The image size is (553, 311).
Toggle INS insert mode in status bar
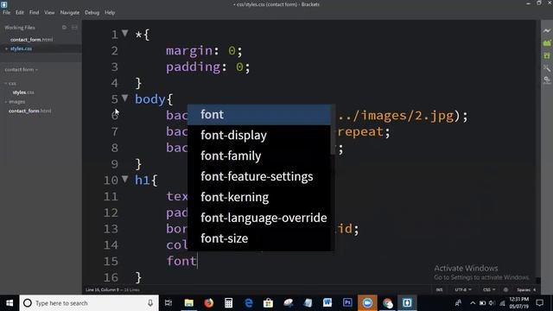pyautogui.click(x=439, y=289)
